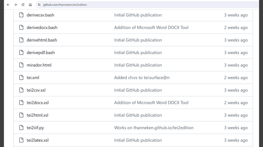Open derivedocx.bash commit 'Addition of Microsoft Word DOCX Tool'
This screenshot has height=147, width=263.
point(151,27)
